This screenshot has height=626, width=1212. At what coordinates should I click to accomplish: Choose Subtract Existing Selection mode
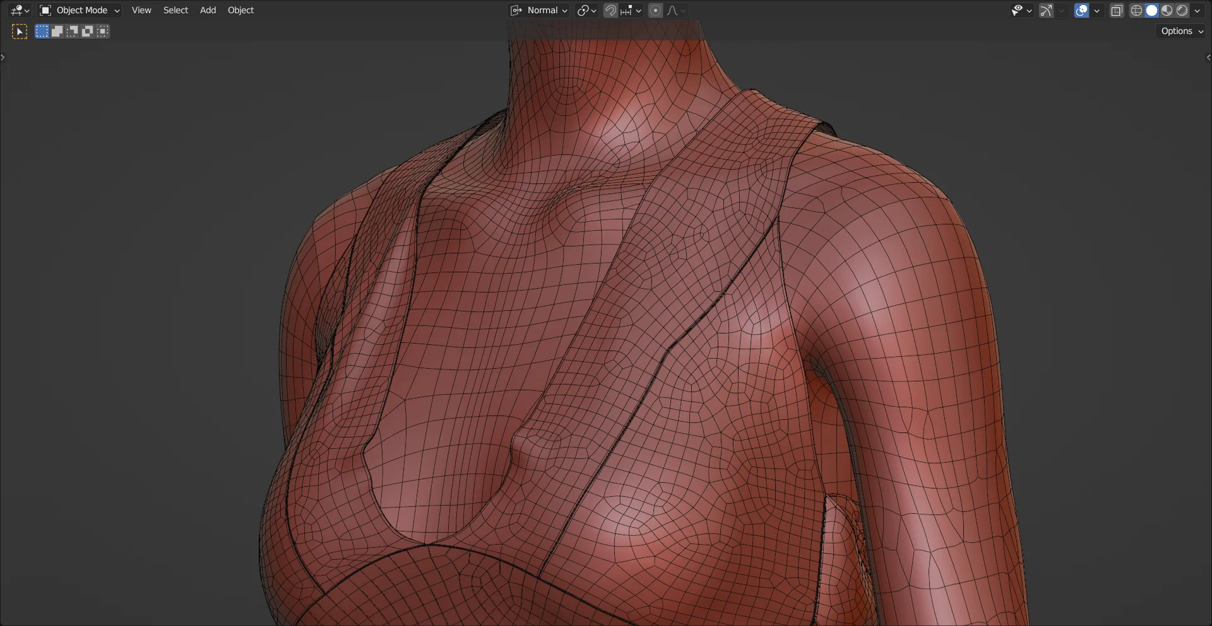click(x=72, y=32)
